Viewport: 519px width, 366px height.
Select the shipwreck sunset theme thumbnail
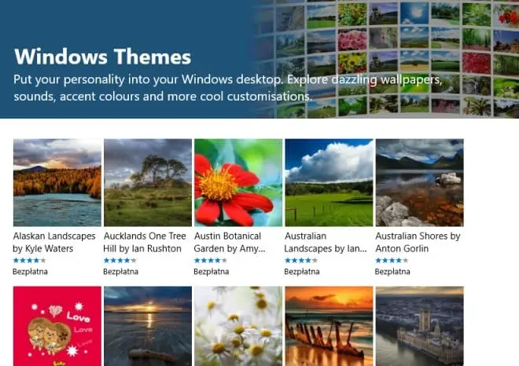pos(329,326)
